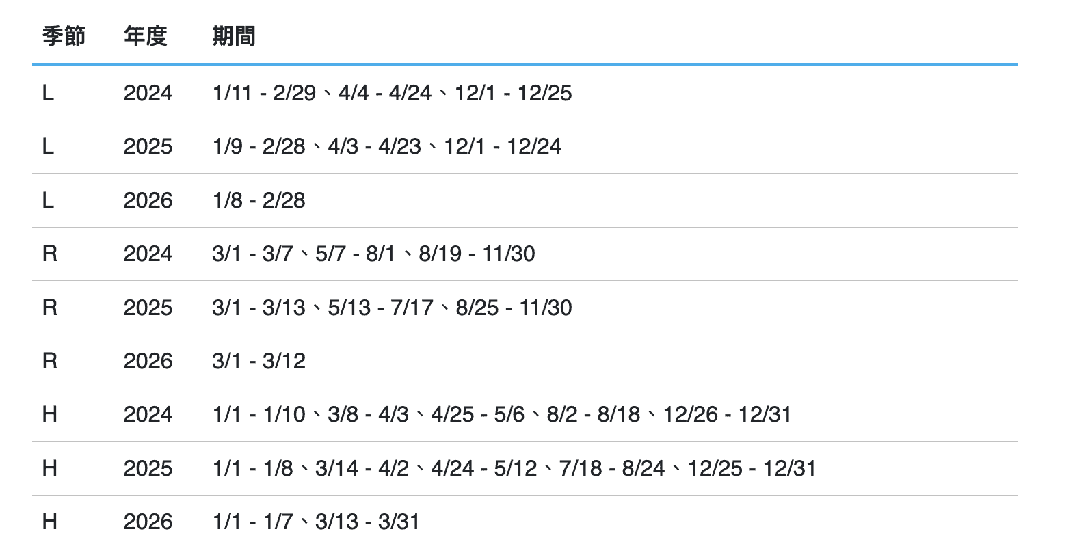Select the period 3/1 - 3/12
This screenshot has width=1075, height=555.
[259, 361]
